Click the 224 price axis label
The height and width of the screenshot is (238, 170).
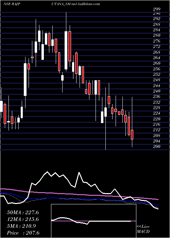click(x=157, y=113)
